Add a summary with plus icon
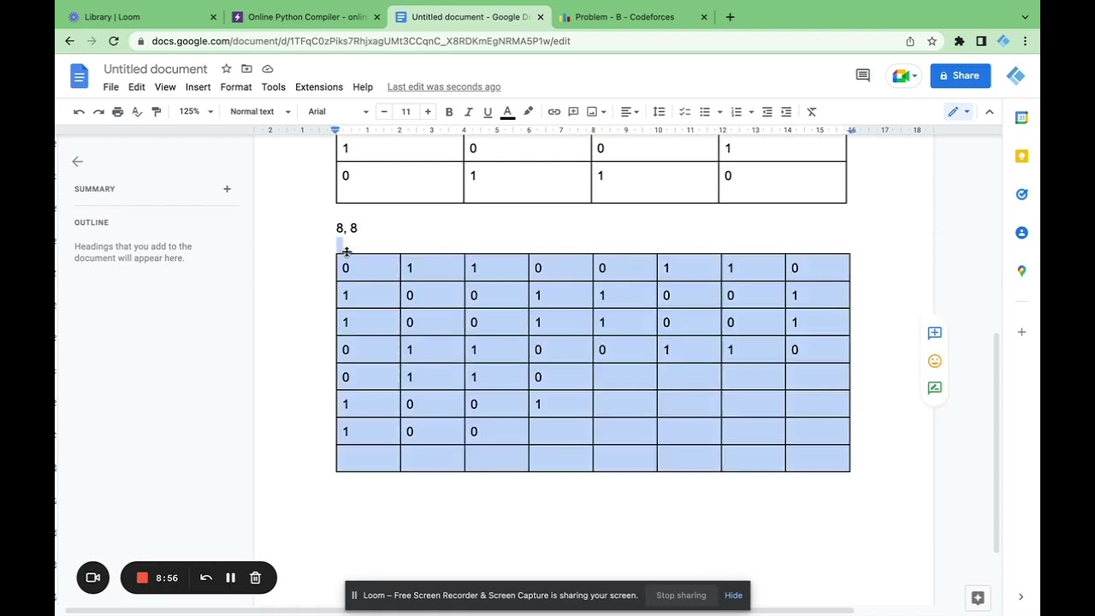 227,189
